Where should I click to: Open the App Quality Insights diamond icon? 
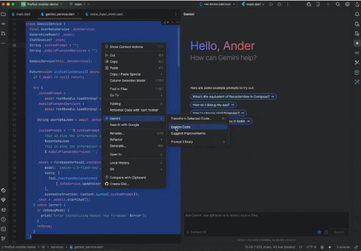tap(3, 200)
